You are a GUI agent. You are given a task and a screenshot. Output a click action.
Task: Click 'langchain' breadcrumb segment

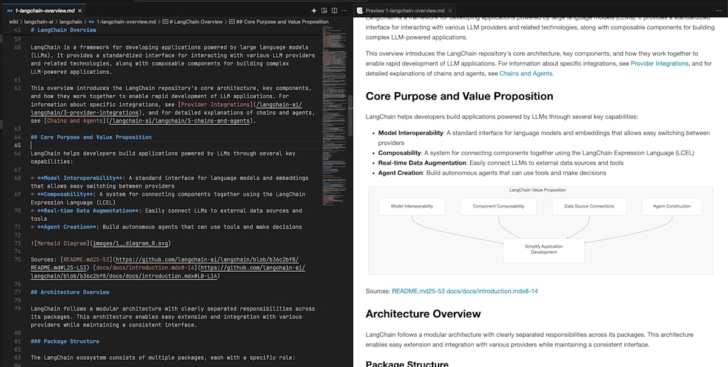point(70,22)
